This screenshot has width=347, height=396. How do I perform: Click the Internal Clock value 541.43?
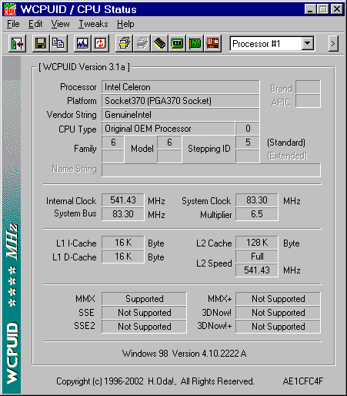[123, 200]
